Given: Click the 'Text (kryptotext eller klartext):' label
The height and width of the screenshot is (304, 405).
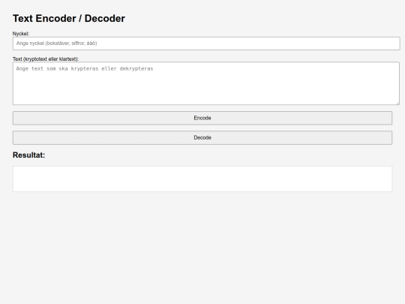Looking at the screenshot, I should click(x=46, y=59).
